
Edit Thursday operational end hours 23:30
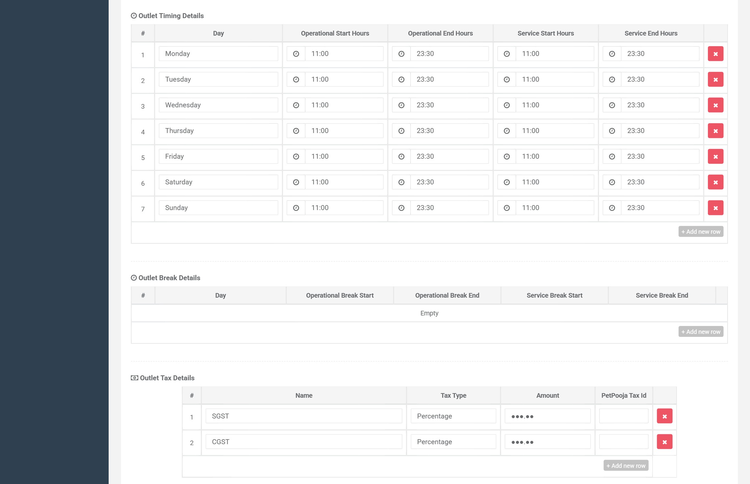(449, 131)
